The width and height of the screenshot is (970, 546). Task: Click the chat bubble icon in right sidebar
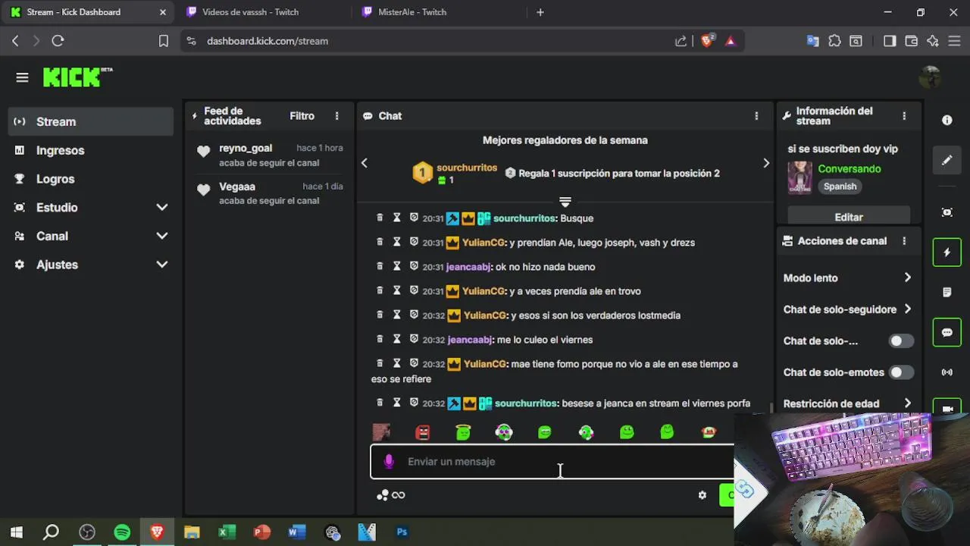[x=947, y=333]
